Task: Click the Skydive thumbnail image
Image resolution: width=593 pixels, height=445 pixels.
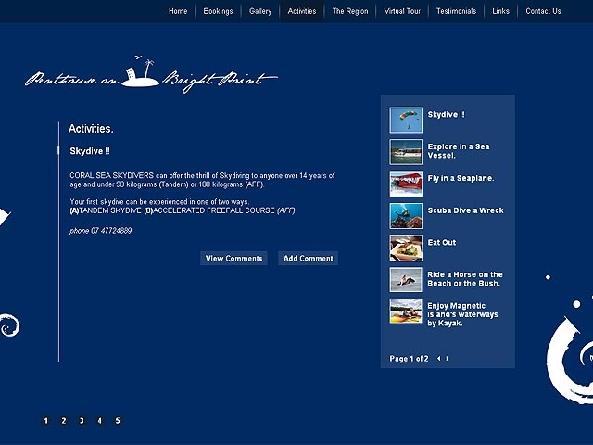Action: pos(406,121)
